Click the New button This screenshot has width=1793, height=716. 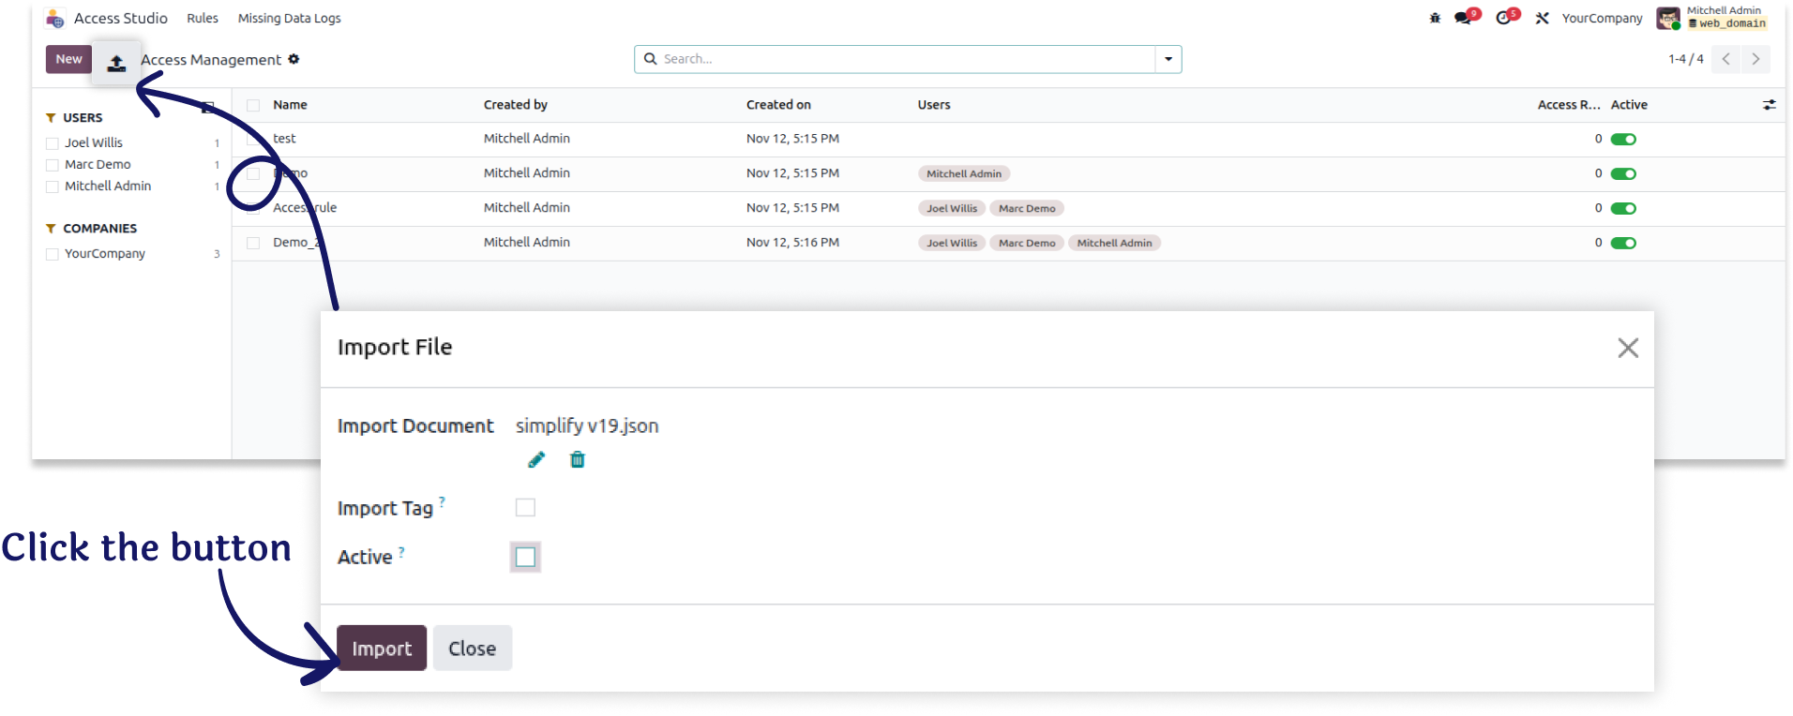[68, 59]
